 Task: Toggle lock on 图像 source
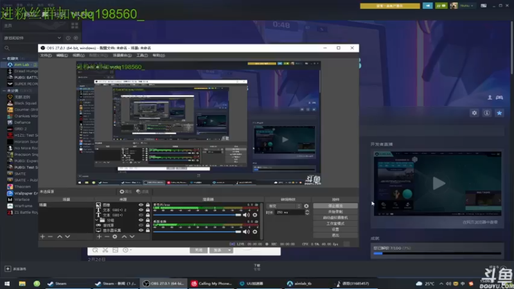click(148, 205)
